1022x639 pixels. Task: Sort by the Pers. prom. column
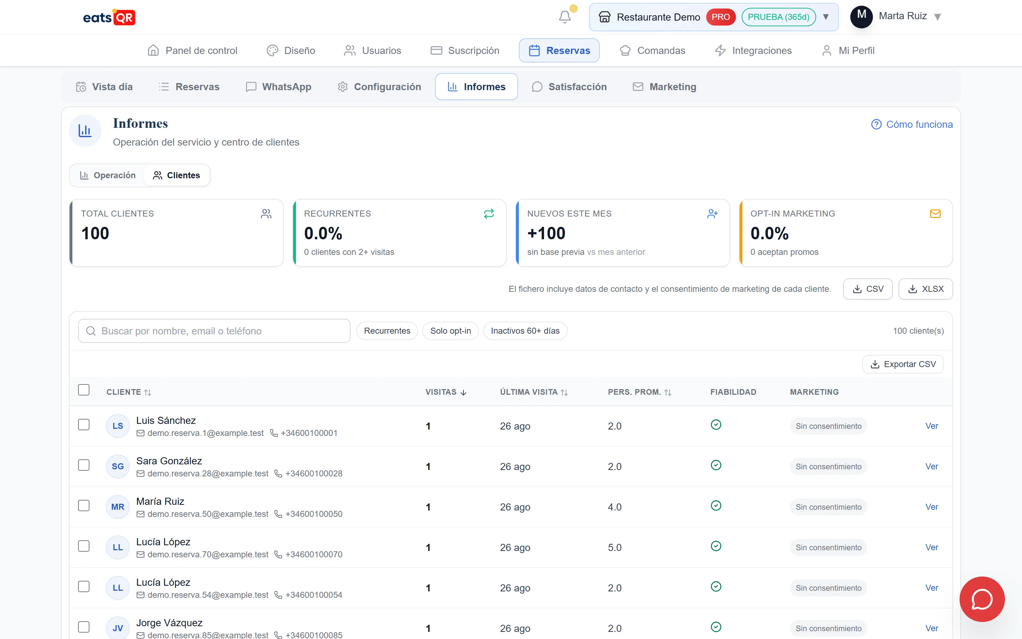[639, 392]
